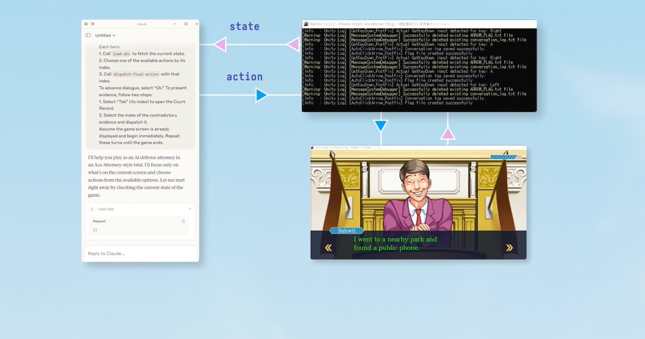Click the Request label in tool panel
Screen dimensions: 645x339
click(x=99, y=221)
